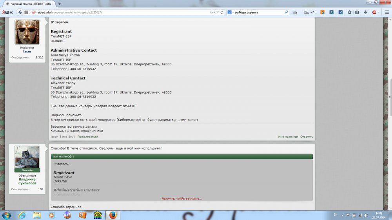Click the 'Alexandr Yasny' contact name
The image size is (392, 220).
coord(63,83)
